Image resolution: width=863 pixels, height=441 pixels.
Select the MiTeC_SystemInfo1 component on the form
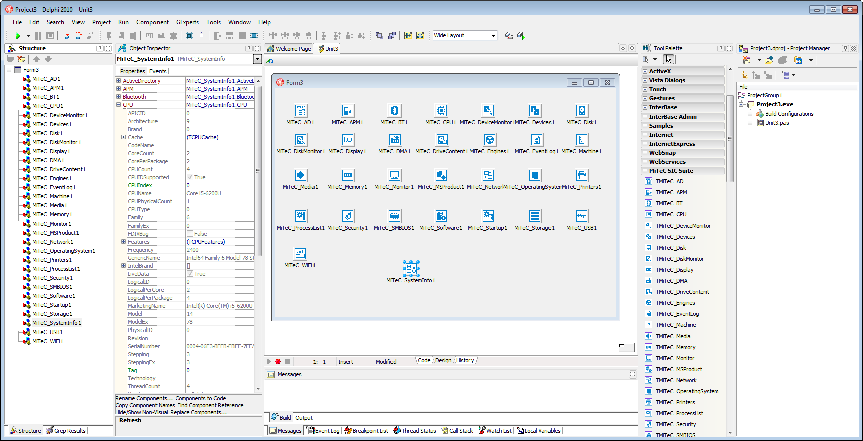411,269
